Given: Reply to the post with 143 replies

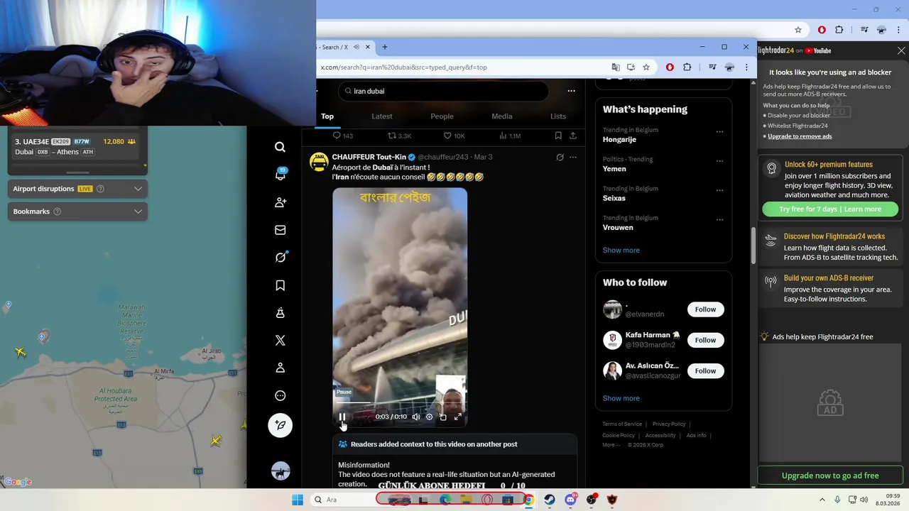Looking at the screenshot, I should [x=342, y=136].
